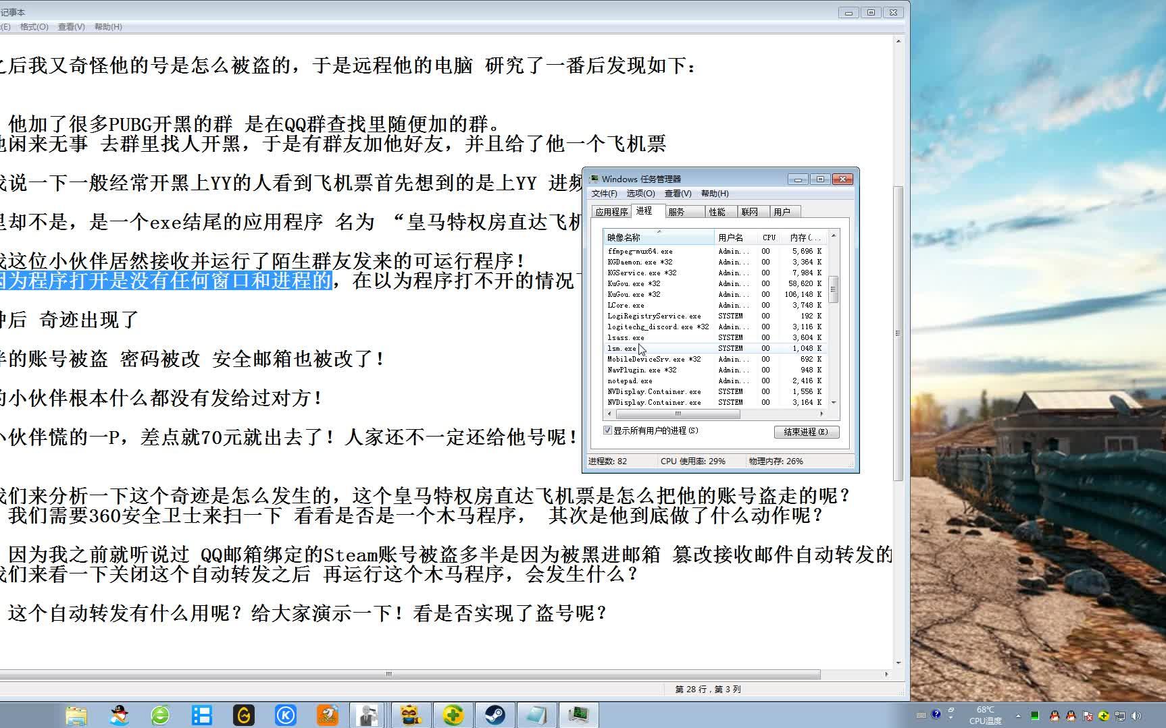Switch to the 应用程序 tab
This screenshot has width=1166, height=728.
611,212
